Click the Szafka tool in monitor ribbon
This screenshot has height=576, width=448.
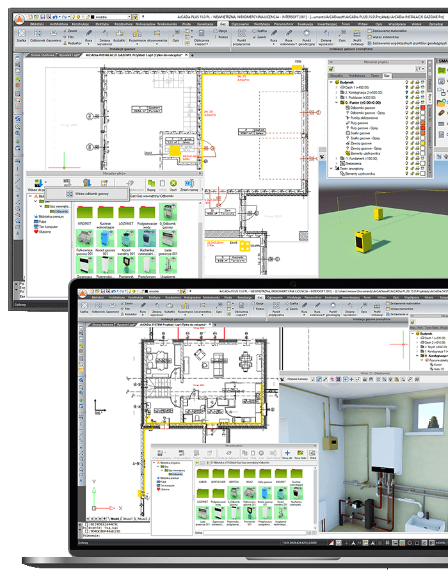(x=21, y=36)
